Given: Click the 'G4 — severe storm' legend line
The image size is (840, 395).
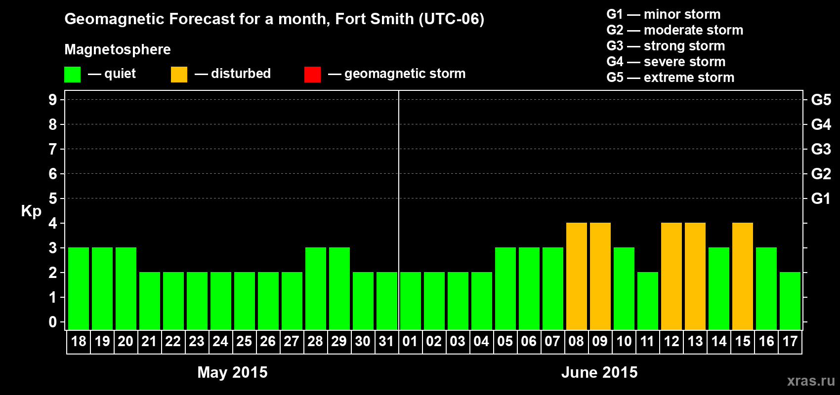Looking at the screenshot, I should pos(666,61).
